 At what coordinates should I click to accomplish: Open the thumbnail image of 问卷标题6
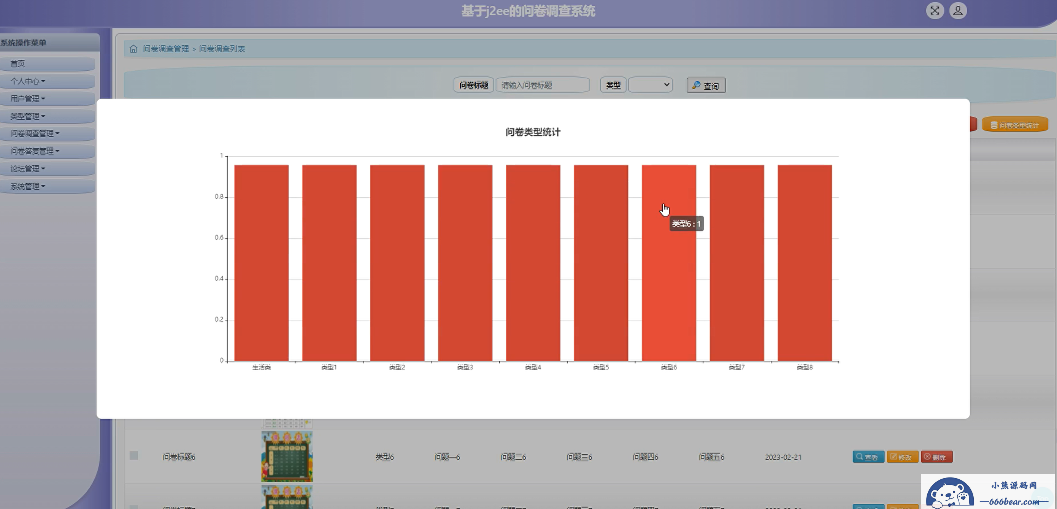point(287,457)
